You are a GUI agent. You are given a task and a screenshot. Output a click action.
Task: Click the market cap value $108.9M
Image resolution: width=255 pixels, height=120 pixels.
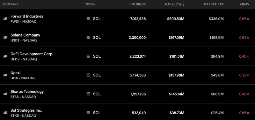point(216,38)
